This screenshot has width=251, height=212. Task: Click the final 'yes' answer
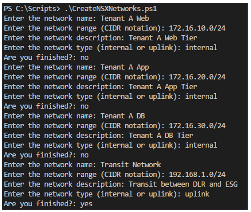click(86, 204)
